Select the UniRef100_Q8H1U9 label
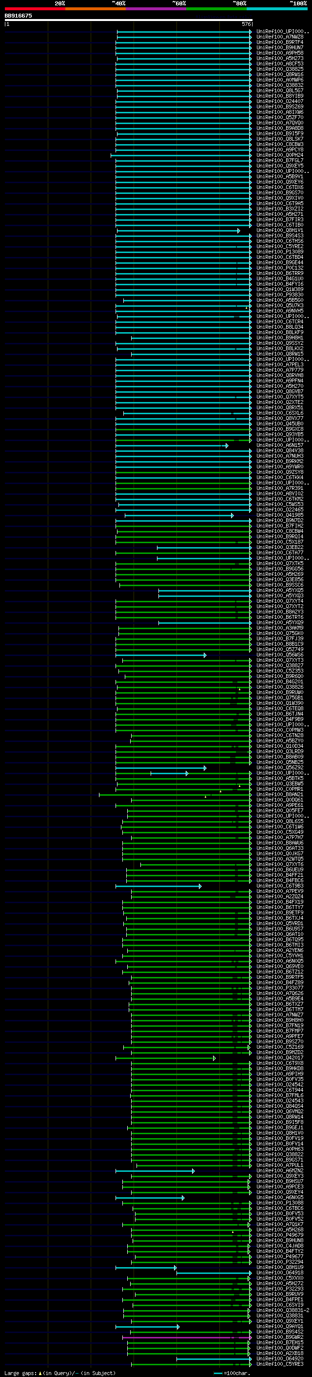The width and height of the screenshot is (312, 1377). click(x=280, y=1267)
